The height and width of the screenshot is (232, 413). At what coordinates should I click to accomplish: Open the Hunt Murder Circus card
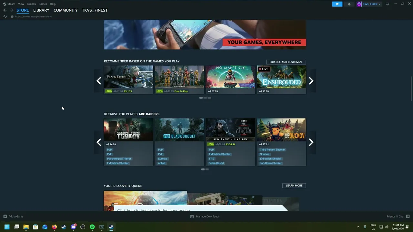pos(230,142)
